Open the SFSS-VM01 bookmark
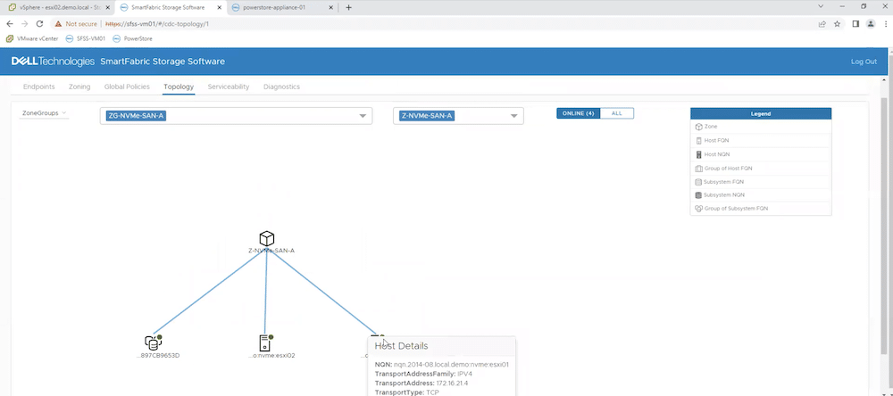Image resolution: width=893 pixels, height=396 pixels. pyautogui.click(x=86, y=38)
